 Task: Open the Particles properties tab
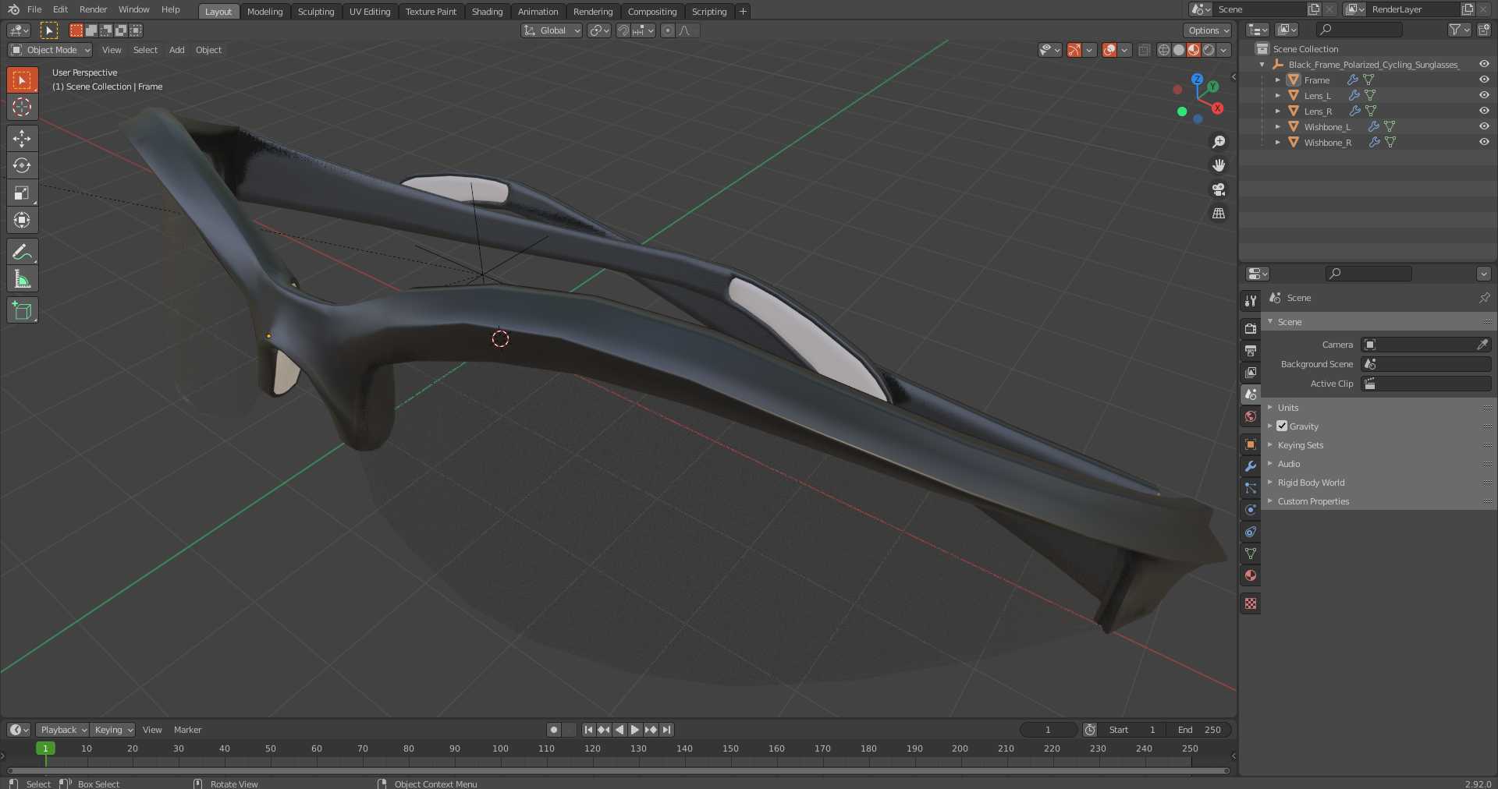pyautogui.click(x=1251, y=487)
